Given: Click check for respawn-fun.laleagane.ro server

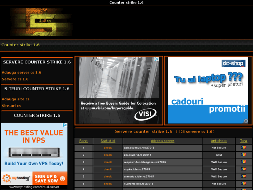Looking at the screenshot, I should [x=108, y=162].
